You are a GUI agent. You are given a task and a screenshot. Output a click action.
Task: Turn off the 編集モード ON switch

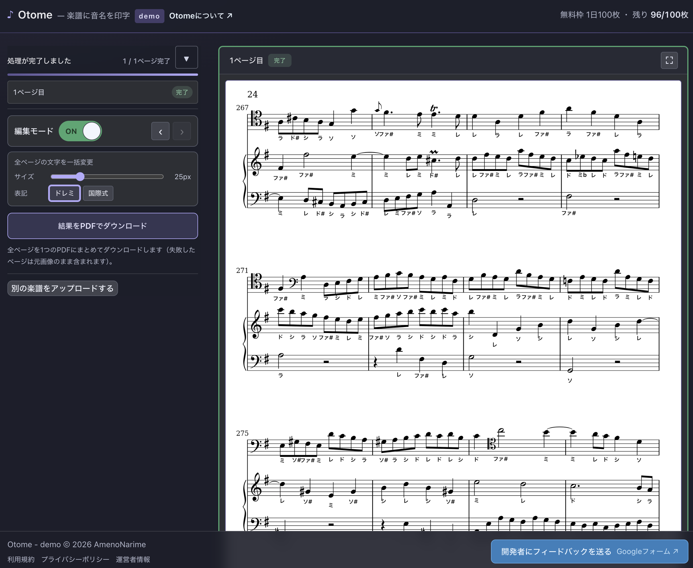(80, 131)
